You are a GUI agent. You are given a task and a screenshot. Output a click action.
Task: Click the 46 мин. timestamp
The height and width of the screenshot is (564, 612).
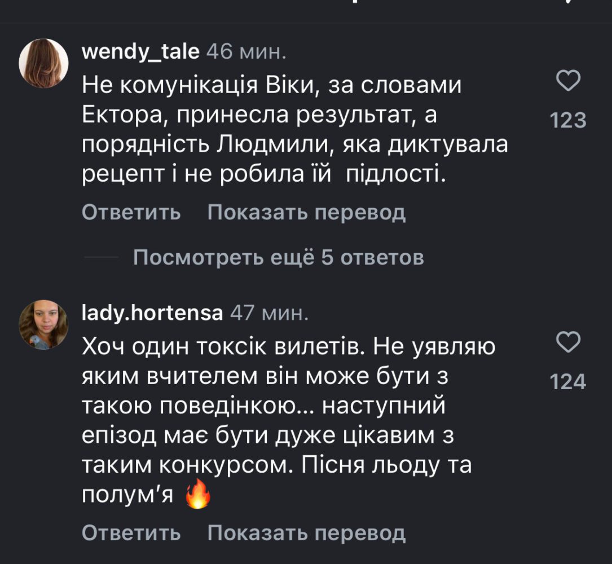pyautogui.click(x=246, y=52)
